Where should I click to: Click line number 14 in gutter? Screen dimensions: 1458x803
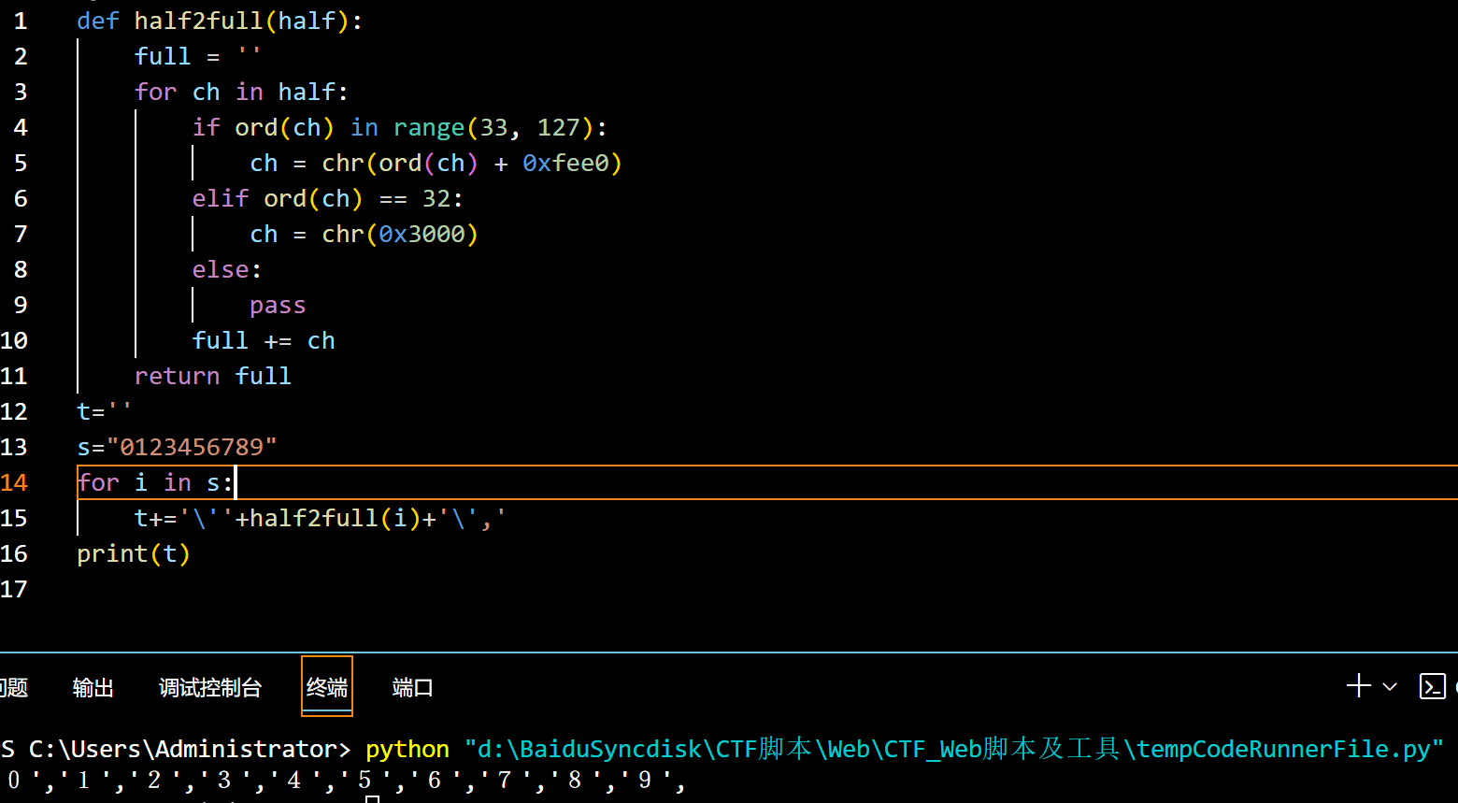point(14,482)
